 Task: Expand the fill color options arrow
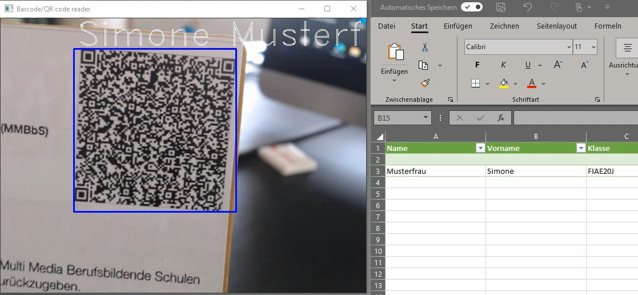(x=515, y=83)
